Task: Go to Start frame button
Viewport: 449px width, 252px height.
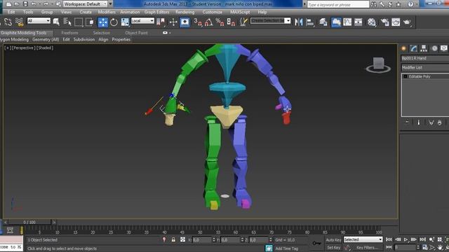Action: (x=389, y=239)
